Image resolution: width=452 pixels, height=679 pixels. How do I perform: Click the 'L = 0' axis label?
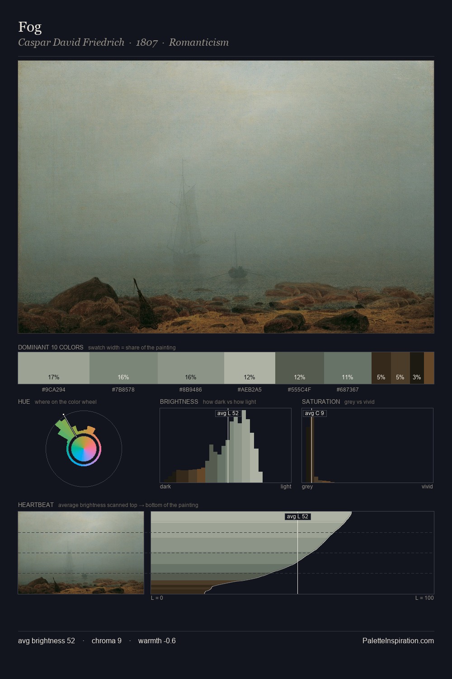click(x=157, y=598)
